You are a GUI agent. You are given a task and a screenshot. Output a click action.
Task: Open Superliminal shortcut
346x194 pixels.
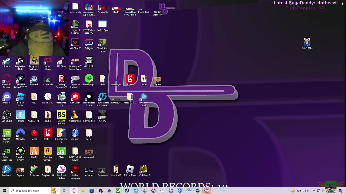[75, 117]
